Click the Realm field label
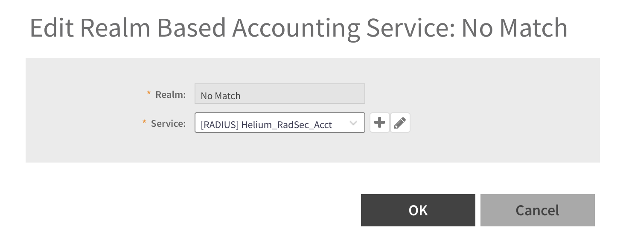Screen dimensions: 623x240 click(x=170, y=94)
